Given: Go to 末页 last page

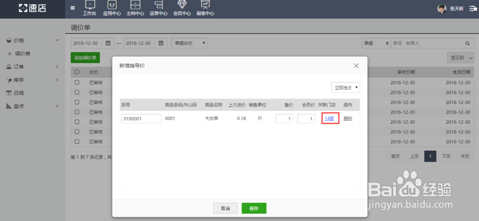Looking at the screenshot, I should (x=465, y=156).
